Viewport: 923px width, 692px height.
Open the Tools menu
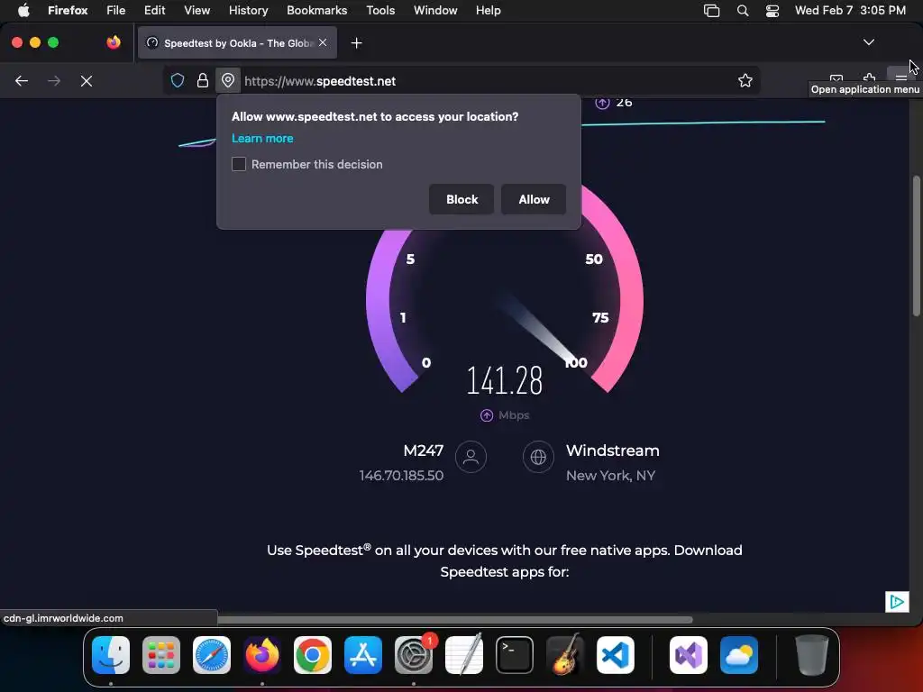[380, 10]
